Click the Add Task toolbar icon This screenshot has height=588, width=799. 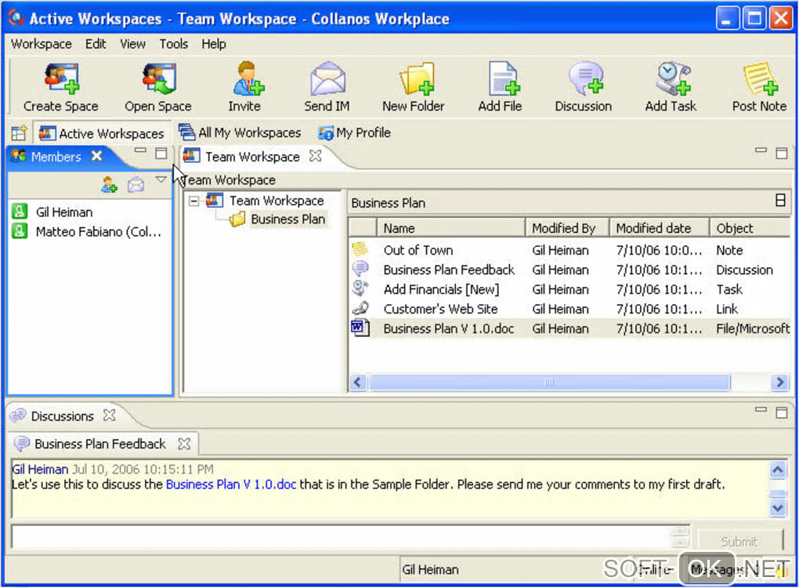coord(673,78)
